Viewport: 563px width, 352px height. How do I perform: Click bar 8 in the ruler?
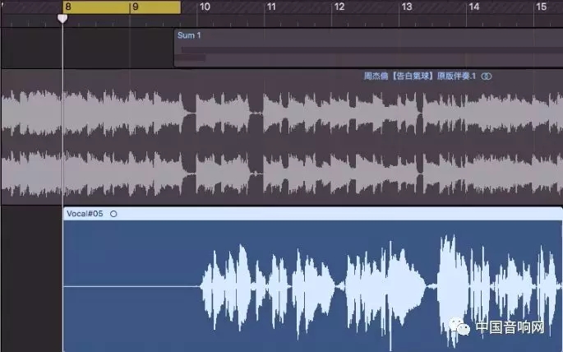tap(68, 7)
